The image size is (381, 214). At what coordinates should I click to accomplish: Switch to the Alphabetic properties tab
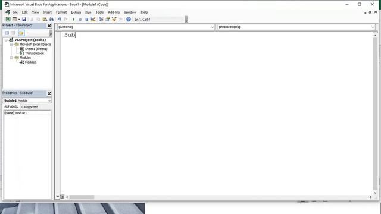tap(11, 107)
